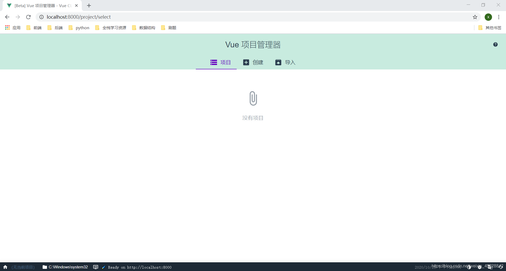This screenshot has height=271, width=506.
Task: Open the Chrome profile avatar
Action: (x=488, y=17)
